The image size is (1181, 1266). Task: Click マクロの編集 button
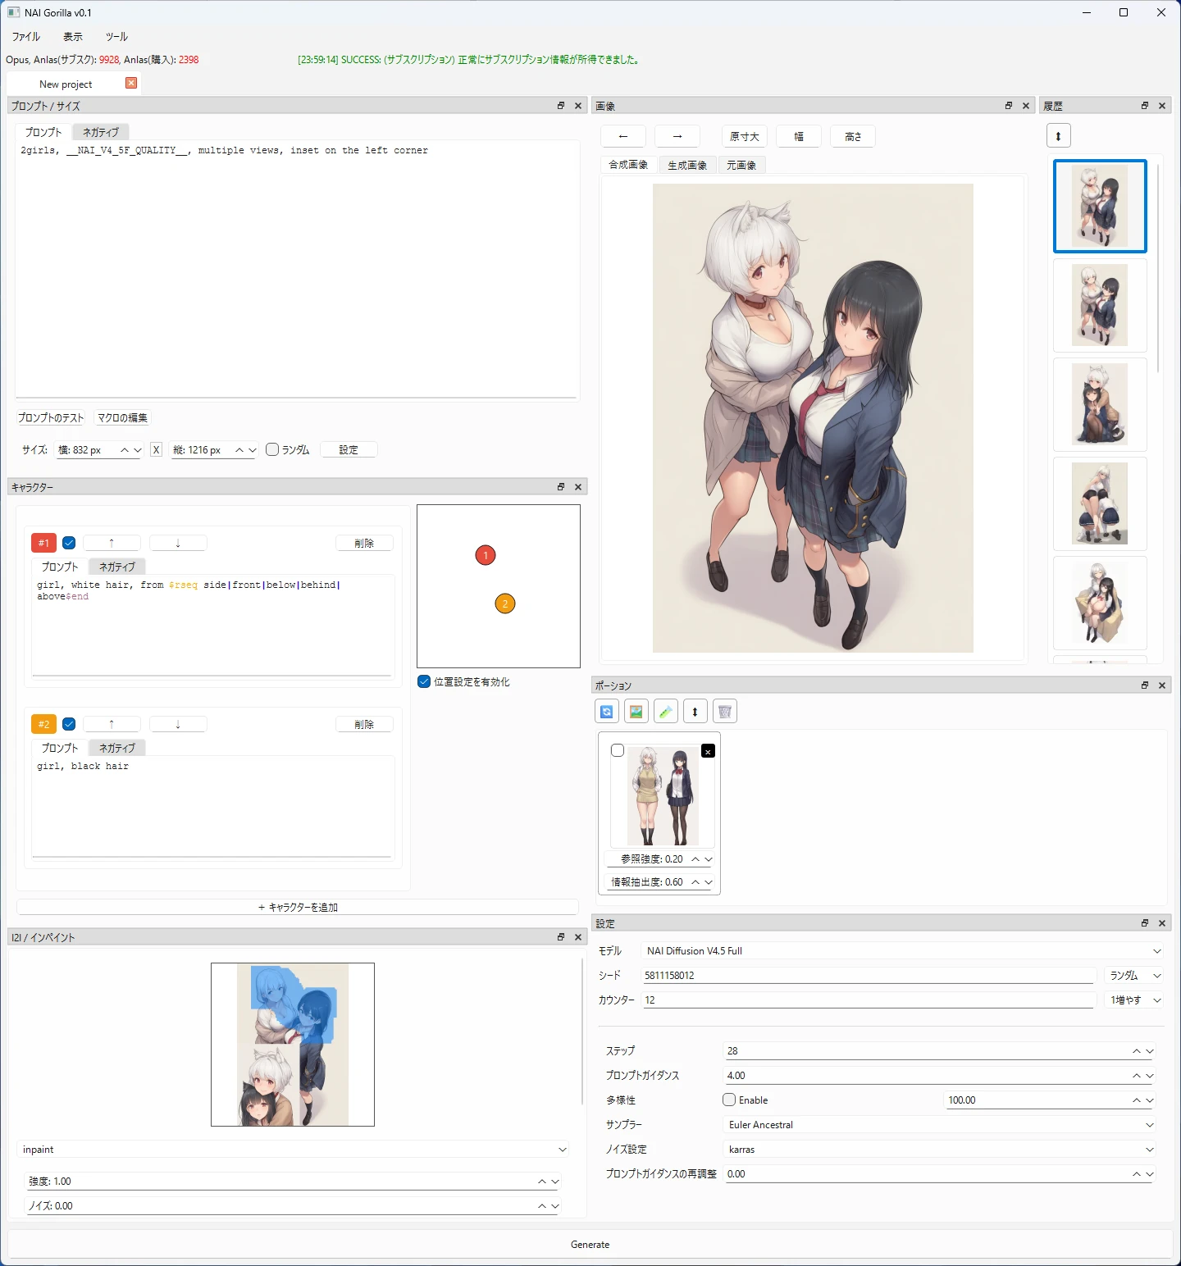click(x=123, y=417)
